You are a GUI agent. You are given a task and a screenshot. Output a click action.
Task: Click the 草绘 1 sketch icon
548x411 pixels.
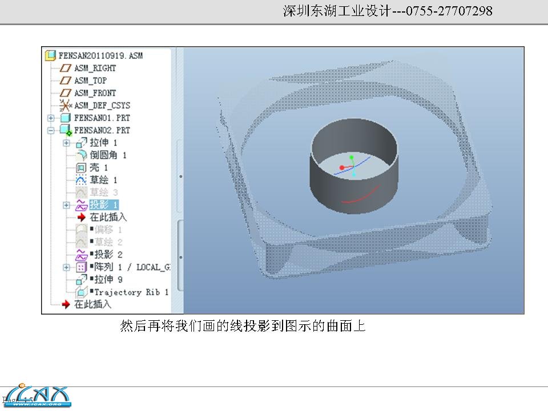[x=81, y=180]
